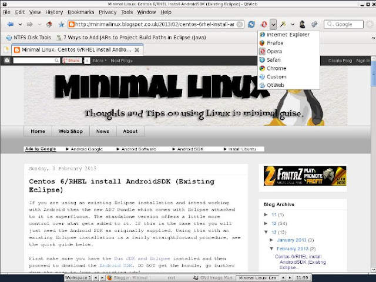Click Create Blog link
Screen dimensions: 376x282
pyautogui.click(x=340, y=61)
